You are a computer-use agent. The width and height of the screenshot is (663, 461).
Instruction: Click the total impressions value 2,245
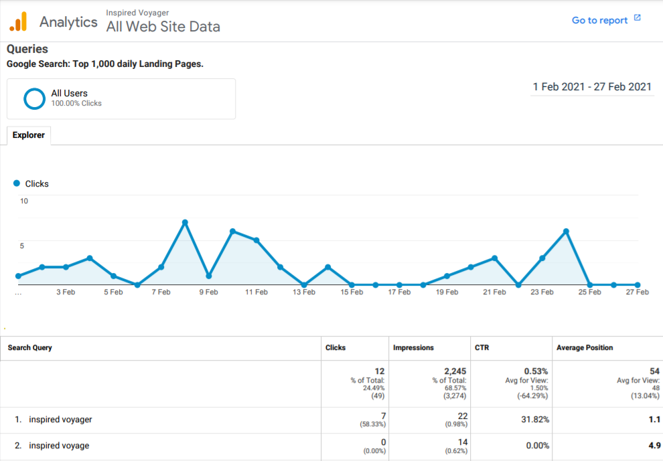(x=455, y=371)
